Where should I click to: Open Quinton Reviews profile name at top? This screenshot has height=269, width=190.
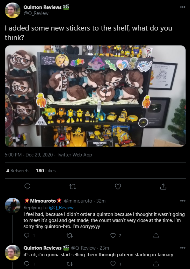pos(42,7)
